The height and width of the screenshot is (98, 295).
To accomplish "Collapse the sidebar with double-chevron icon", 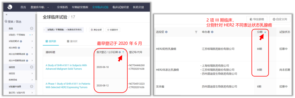I will coord(6,14).
